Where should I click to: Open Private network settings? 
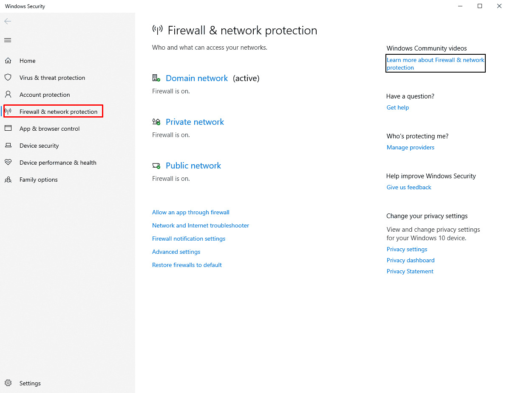click(x=195, y=122)
